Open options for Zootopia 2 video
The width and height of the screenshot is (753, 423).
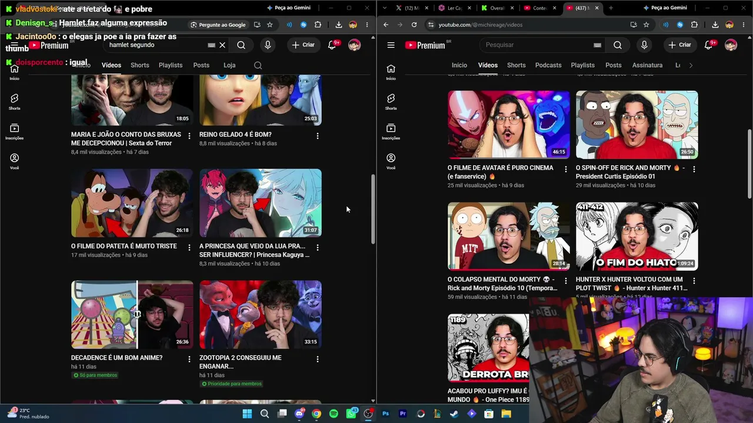click(318, 359)
